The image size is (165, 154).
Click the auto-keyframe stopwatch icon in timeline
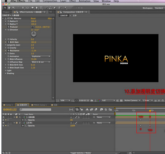(106, 110)
